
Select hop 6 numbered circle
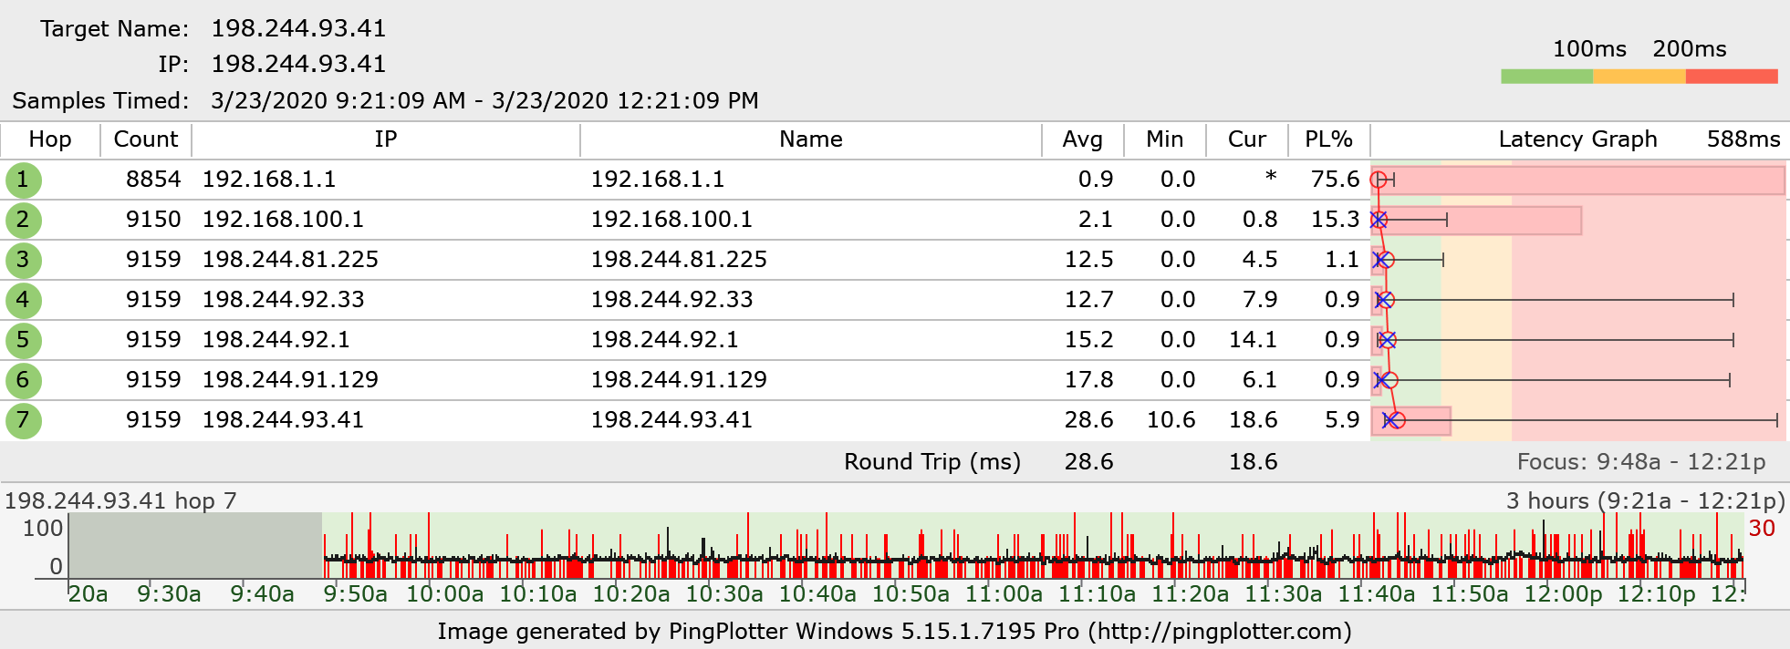pos(23,380)
